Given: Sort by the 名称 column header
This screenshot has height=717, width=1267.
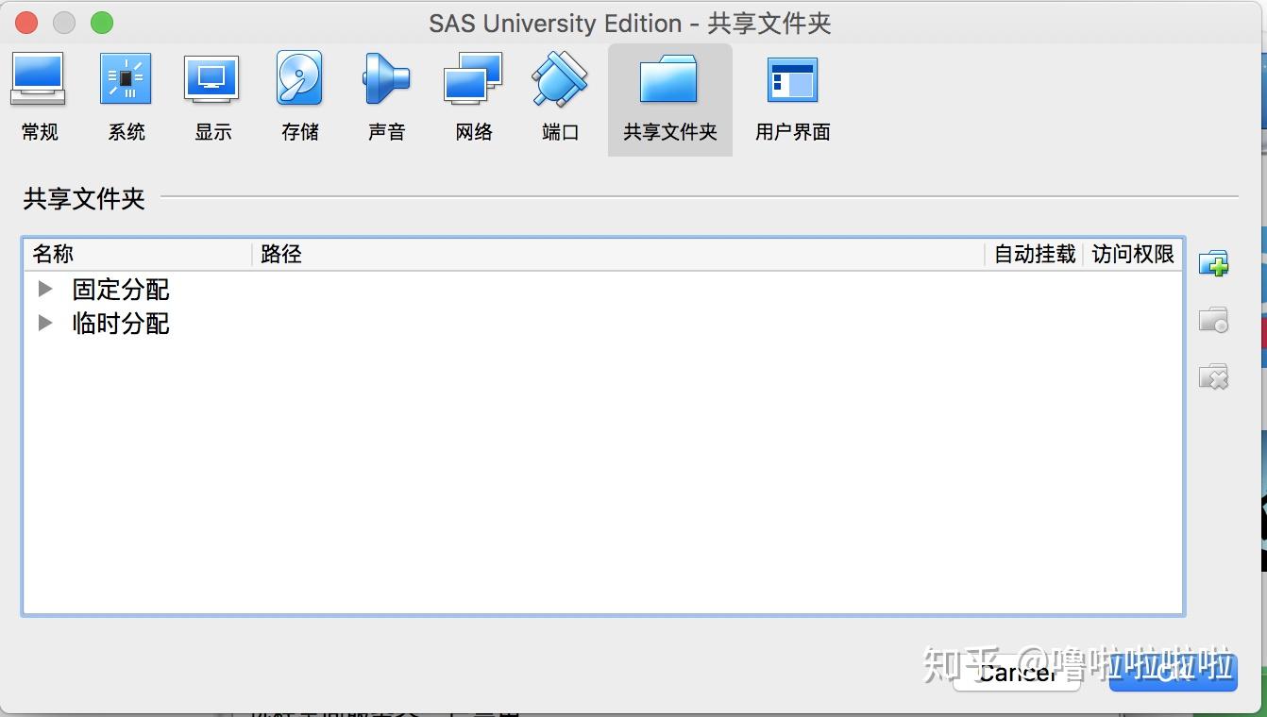Looking at the screenshot, I should pos(54,254).
